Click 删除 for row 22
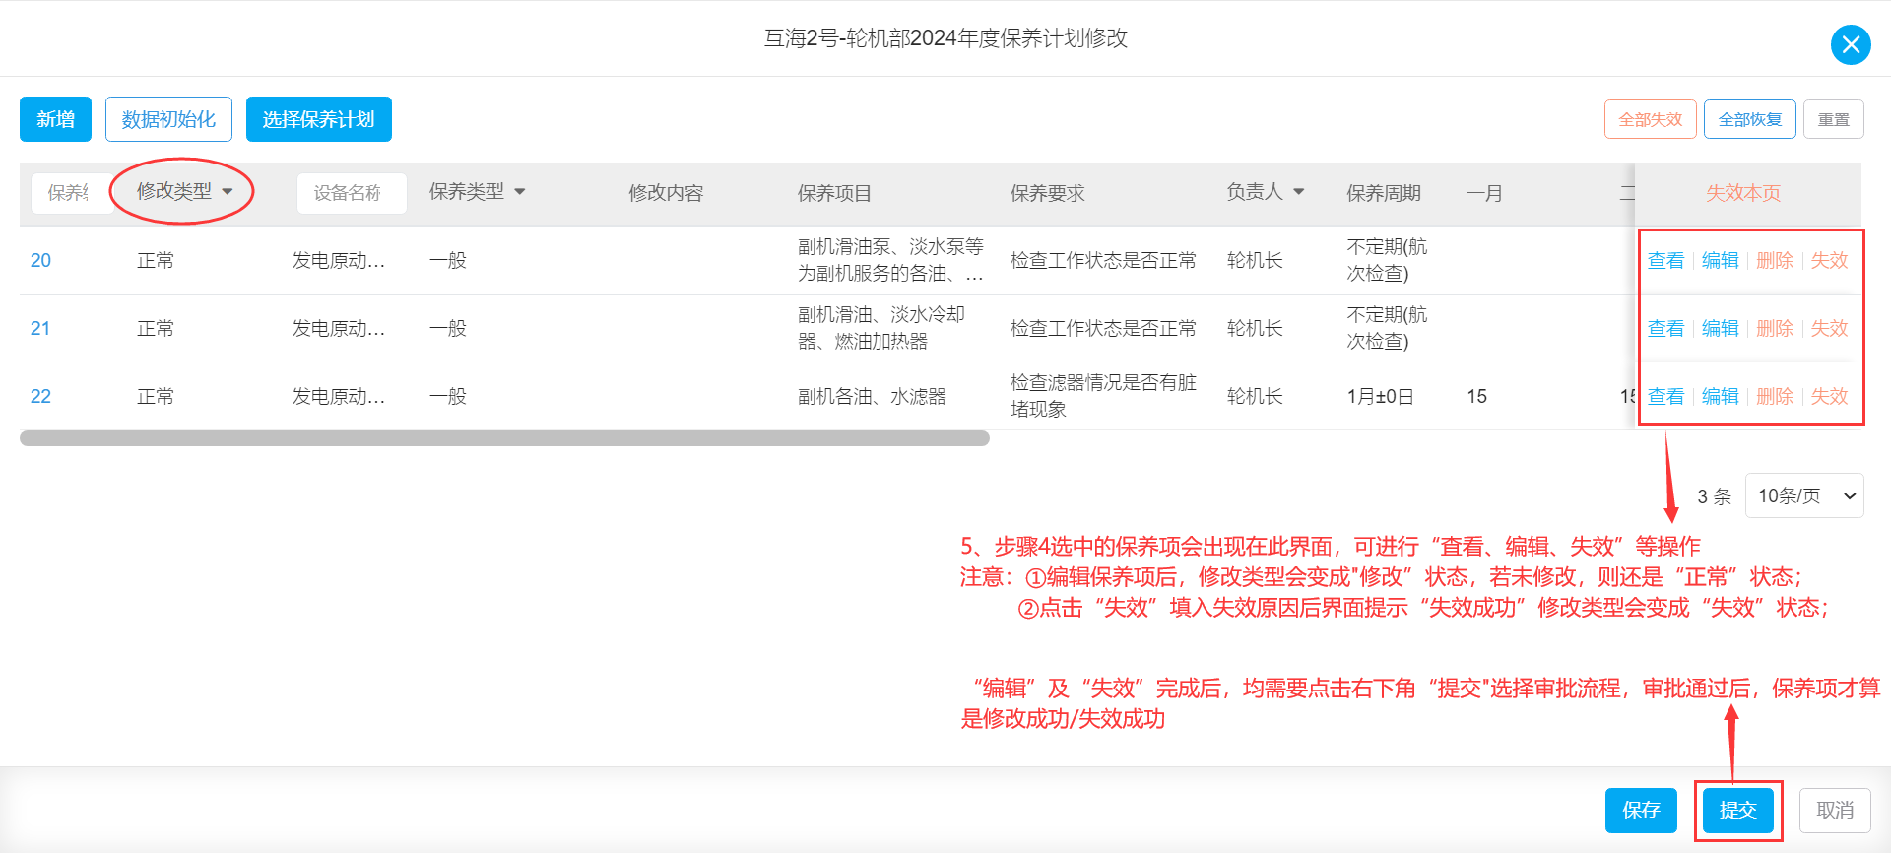This screenshot has width=1891, height=855. pos(1775,396)
